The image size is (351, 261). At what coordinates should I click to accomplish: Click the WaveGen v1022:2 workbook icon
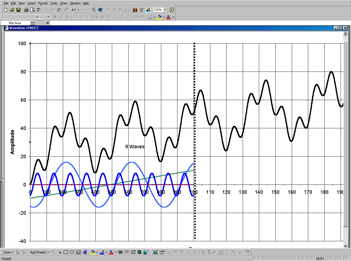pyautogui.click(x=6, y=28)
